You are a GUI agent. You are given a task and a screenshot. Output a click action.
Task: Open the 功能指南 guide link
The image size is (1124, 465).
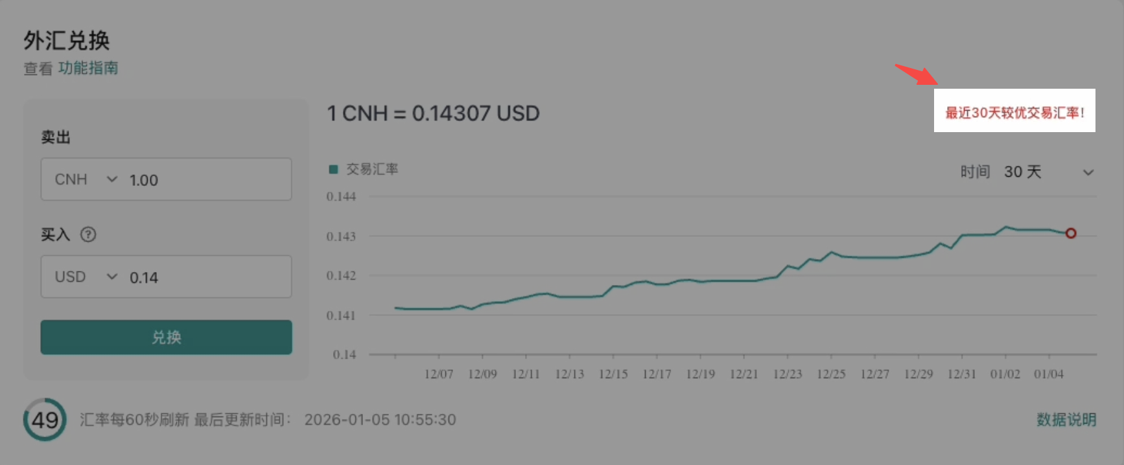pos(88,68)
